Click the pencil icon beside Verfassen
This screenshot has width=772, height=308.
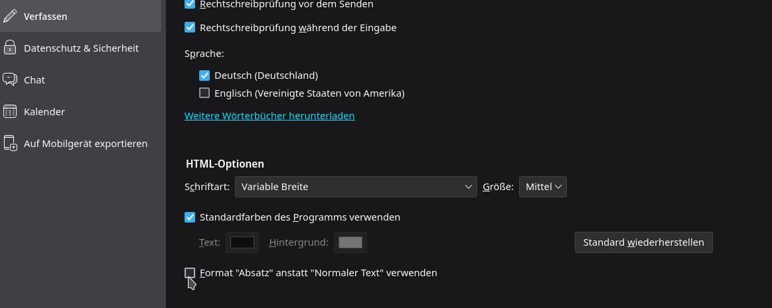click(x=10, y=16)
